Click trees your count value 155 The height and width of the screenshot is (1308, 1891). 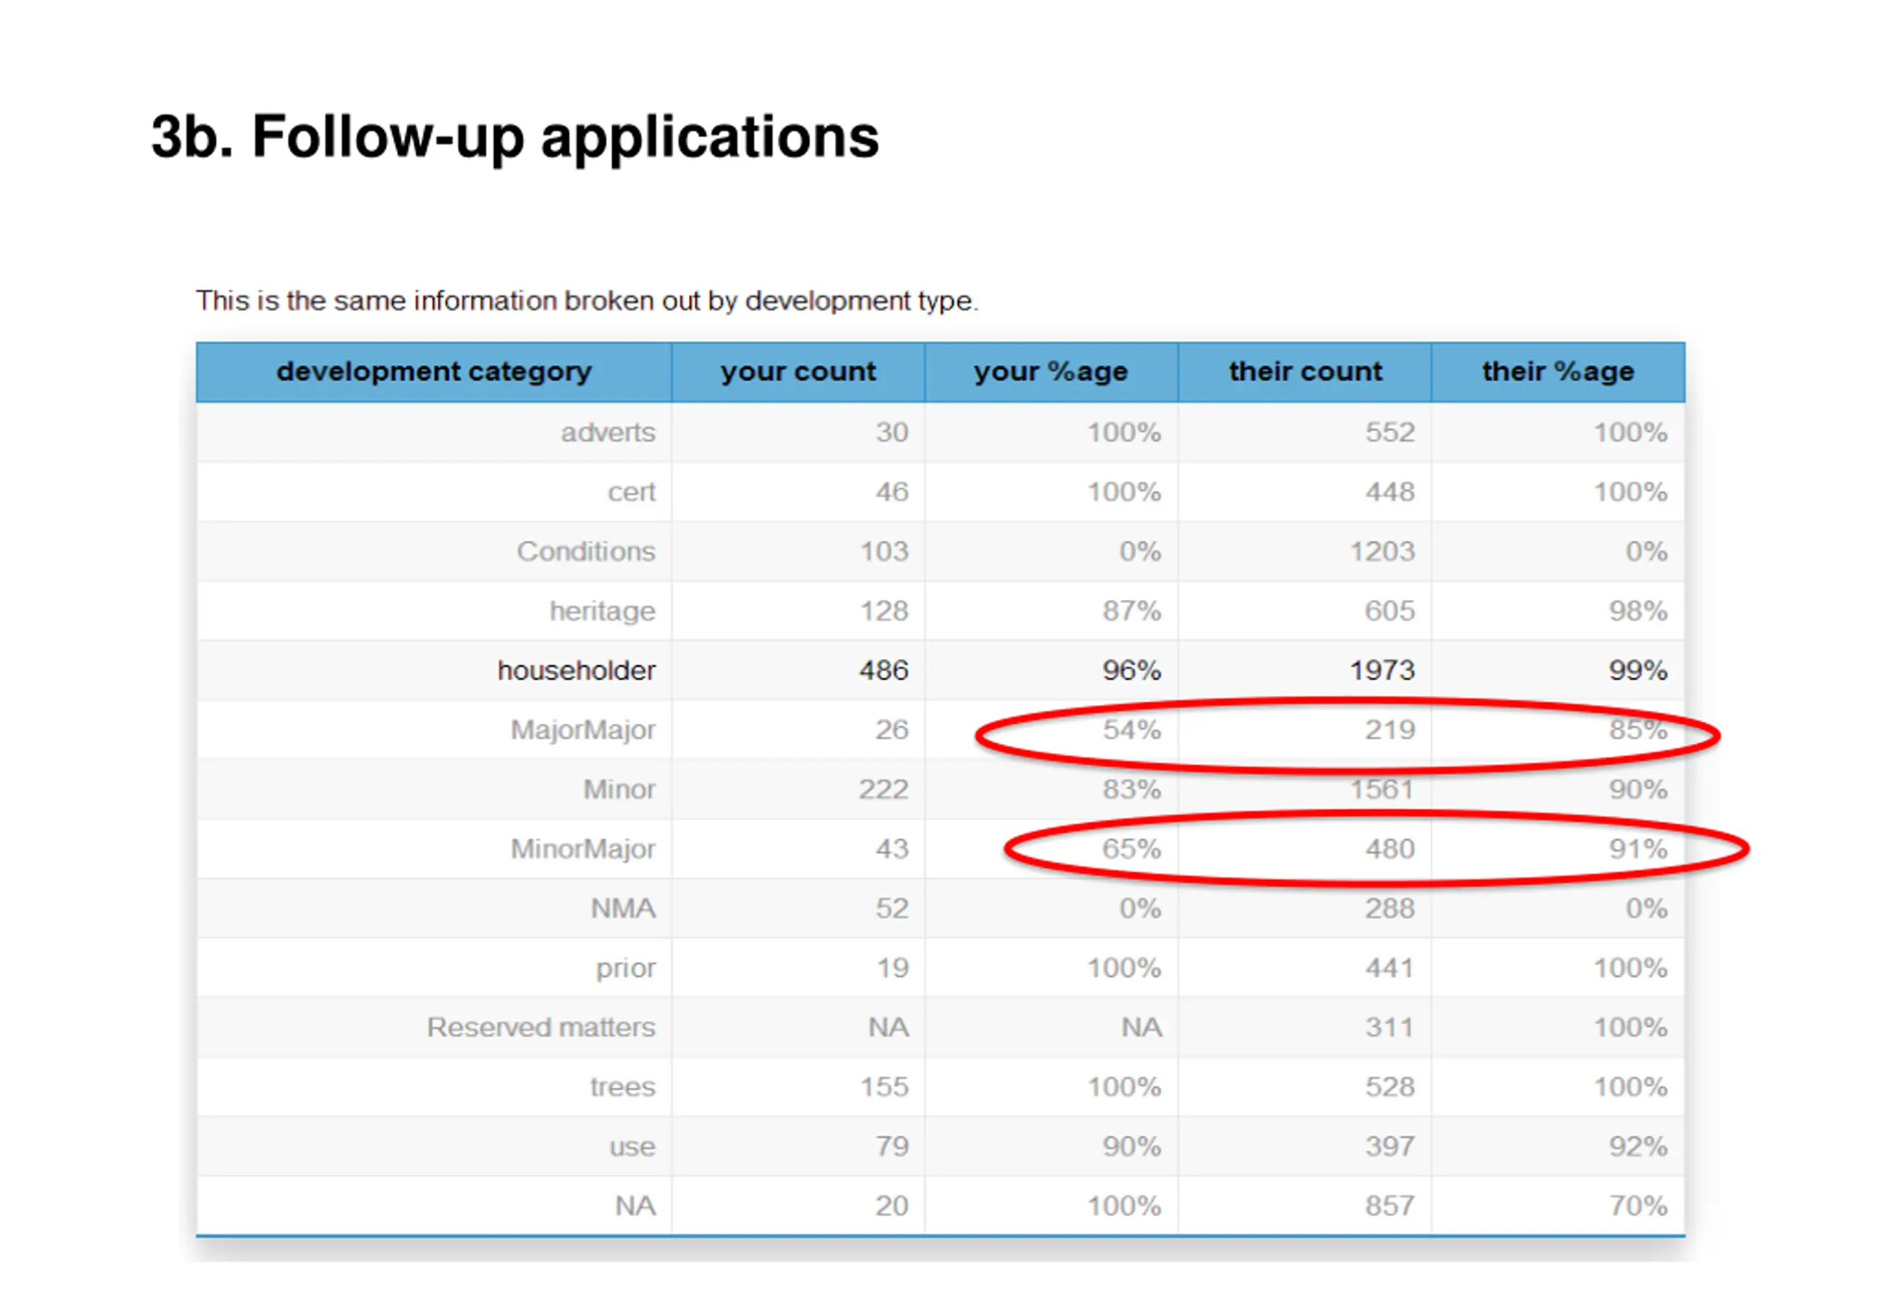[884, 1087]
